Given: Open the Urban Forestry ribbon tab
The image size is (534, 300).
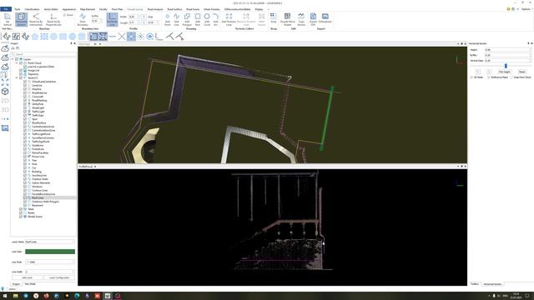Looking at the screenshot, I should coord(211,9).
